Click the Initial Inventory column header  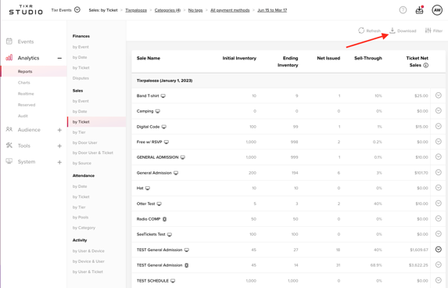(239, 58)
